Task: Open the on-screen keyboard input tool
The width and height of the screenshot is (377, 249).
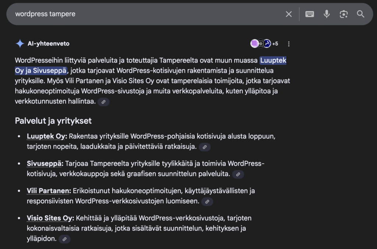Action: click(x=310, y=14)
